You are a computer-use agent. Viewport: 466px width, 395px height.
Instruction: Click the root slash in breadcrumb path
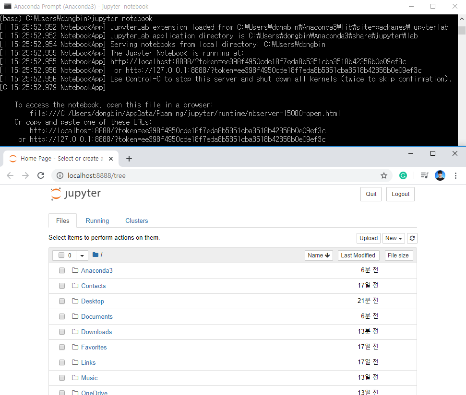pos(101,255)
